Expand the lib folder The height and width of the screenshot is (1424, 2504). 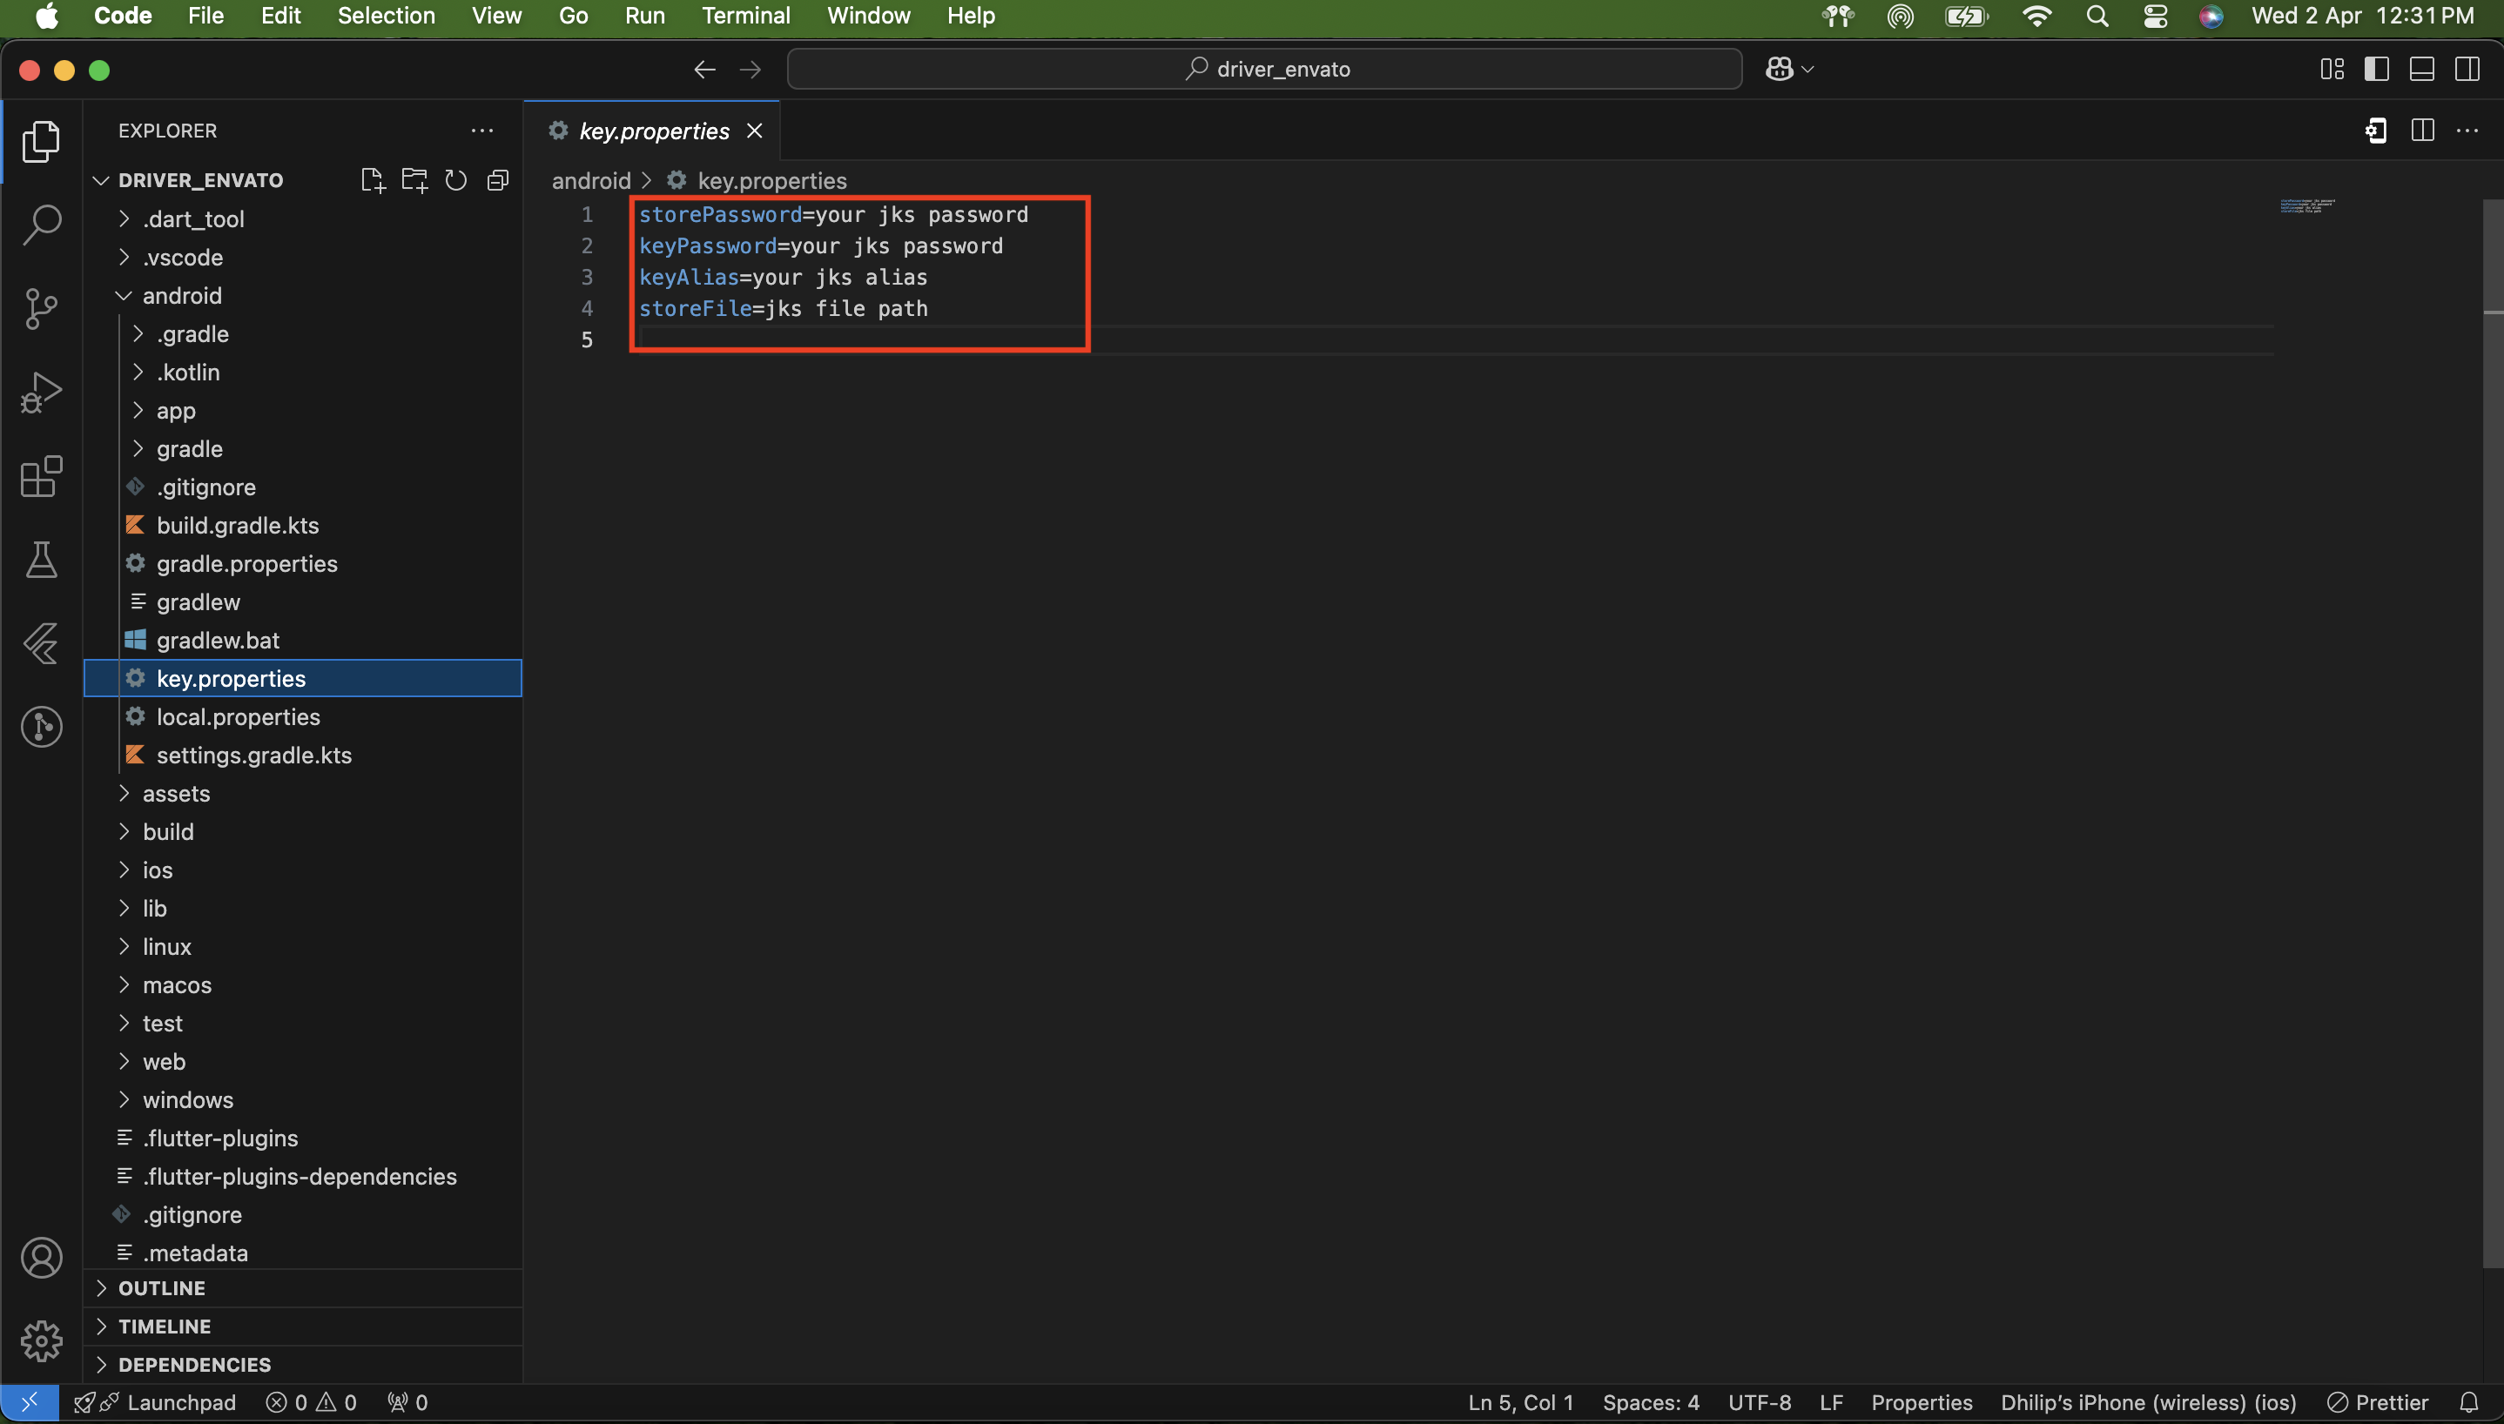pos(155,909)
